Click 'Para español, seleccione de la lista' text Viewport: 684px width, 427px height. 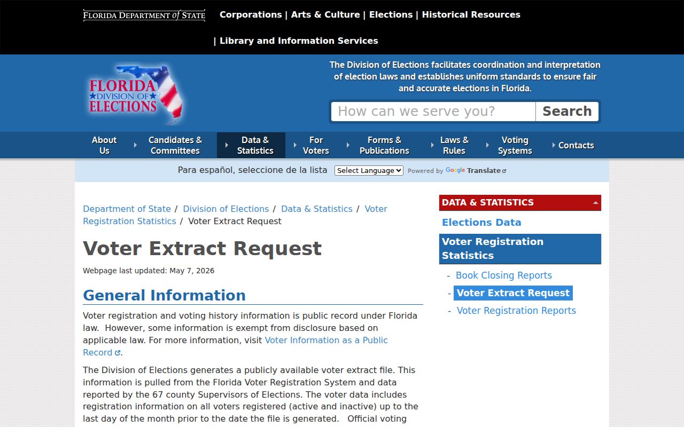click(252, 170)
